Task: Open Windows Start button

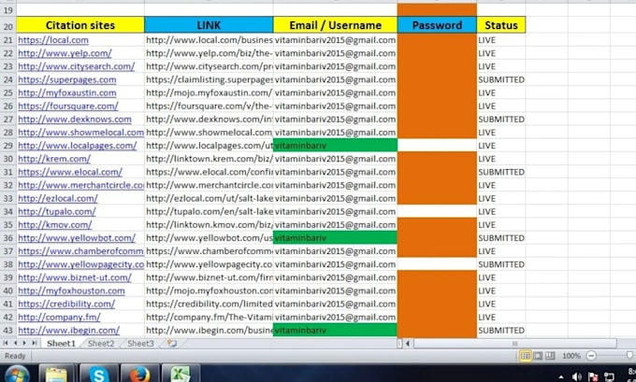Action: tap(17, 375)
